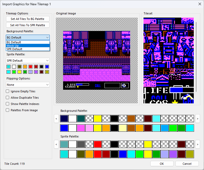Select purple swatch in small sprite grid
Viewport: 204px width, 170px height.
(x=36, y=72)
